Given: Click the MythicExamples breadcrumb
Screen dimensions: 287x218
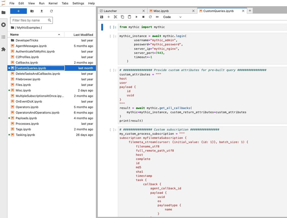Looking at the screenshot, I should 28,28.
